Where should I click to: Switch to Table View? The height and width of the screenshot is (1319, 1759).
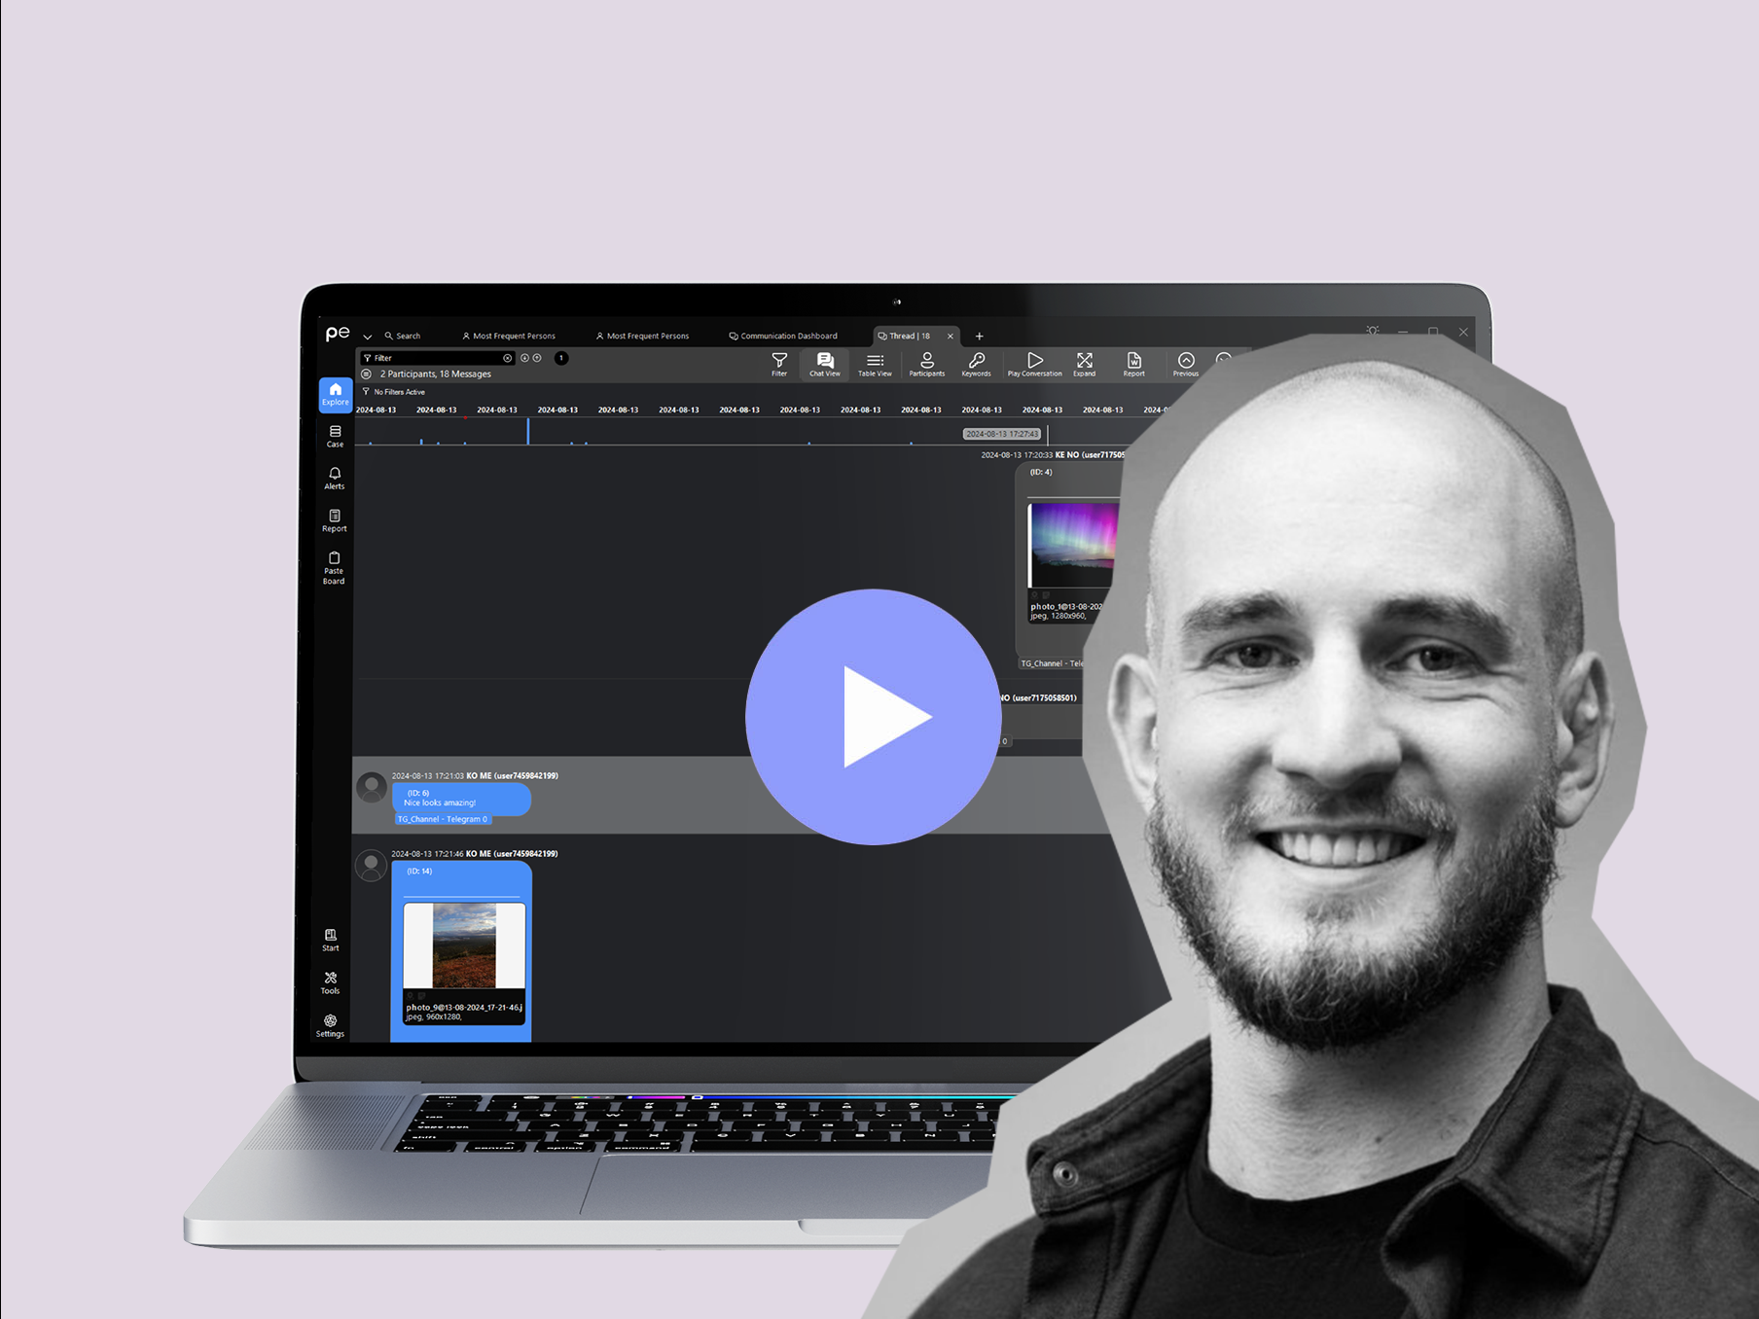[875, 365]
